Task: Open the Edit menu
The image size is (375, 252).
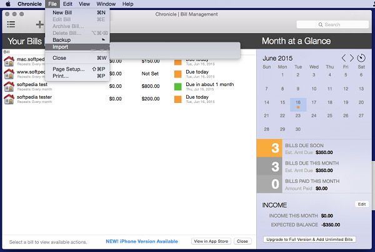Action: click(67, 4)
